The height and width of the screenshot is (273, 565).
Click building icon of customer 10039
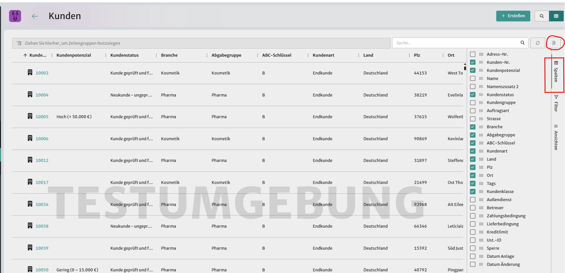point(30,247)
